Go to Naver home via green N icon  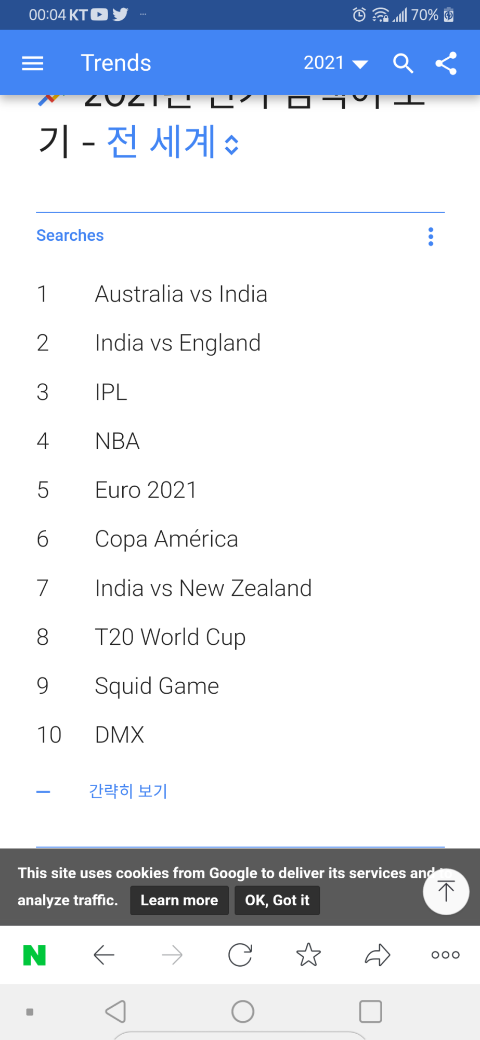tap(34, 955)
